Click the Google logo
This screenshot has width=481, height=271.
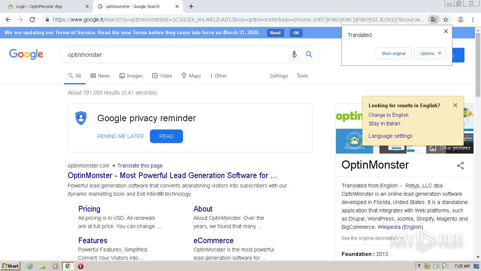26,54
